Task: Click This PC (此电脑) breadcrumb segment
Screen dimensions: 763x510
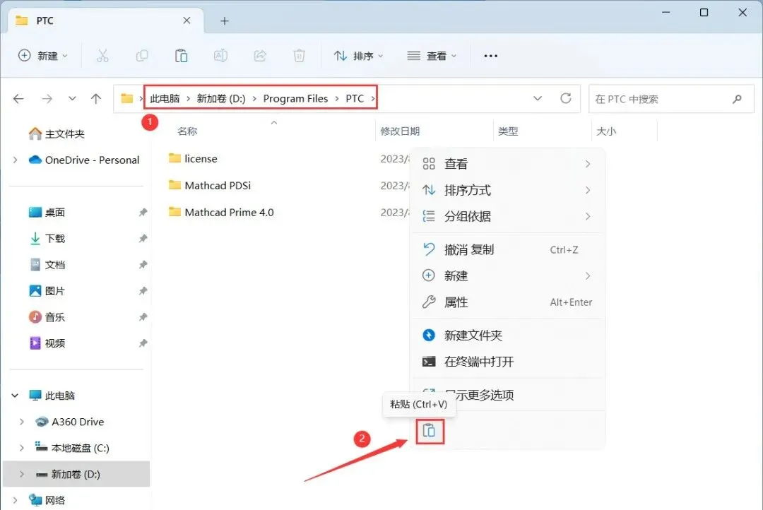Action: click(x=165, y=99)
